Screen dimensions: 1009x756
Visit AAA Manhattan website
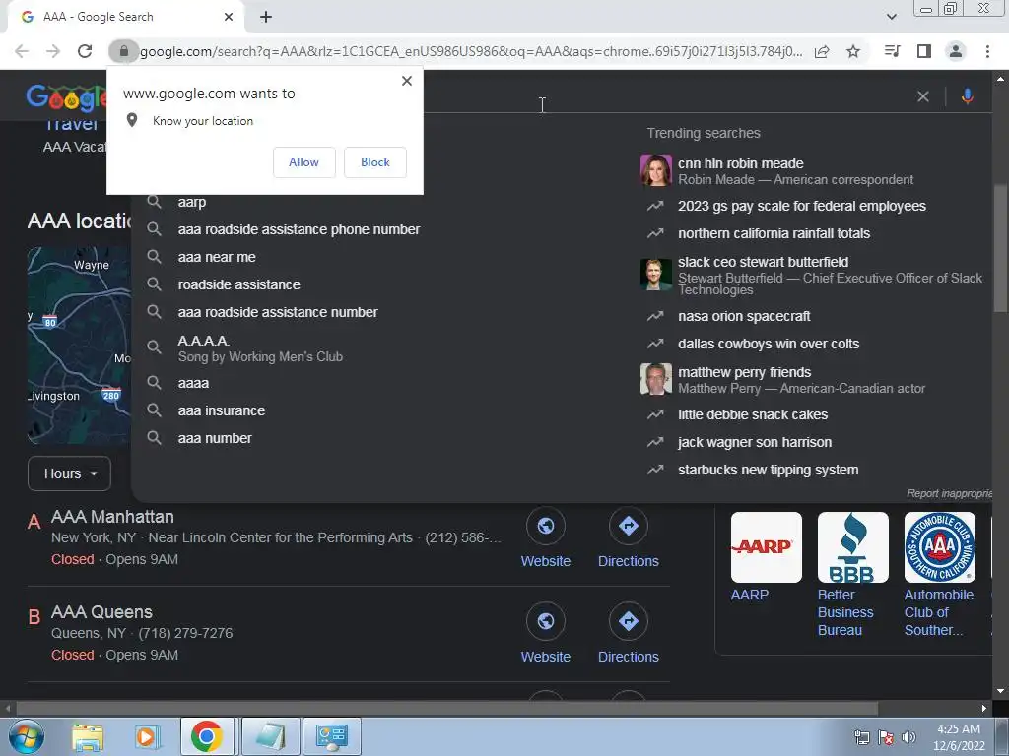click(546, 538)
